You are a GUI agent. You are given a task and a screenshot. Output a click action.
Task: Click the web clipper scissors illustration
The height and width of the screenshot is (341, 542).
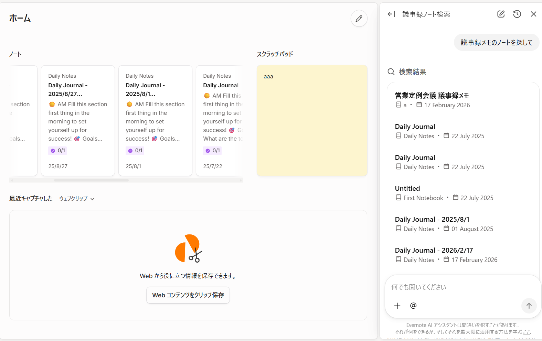click(188, 249)
